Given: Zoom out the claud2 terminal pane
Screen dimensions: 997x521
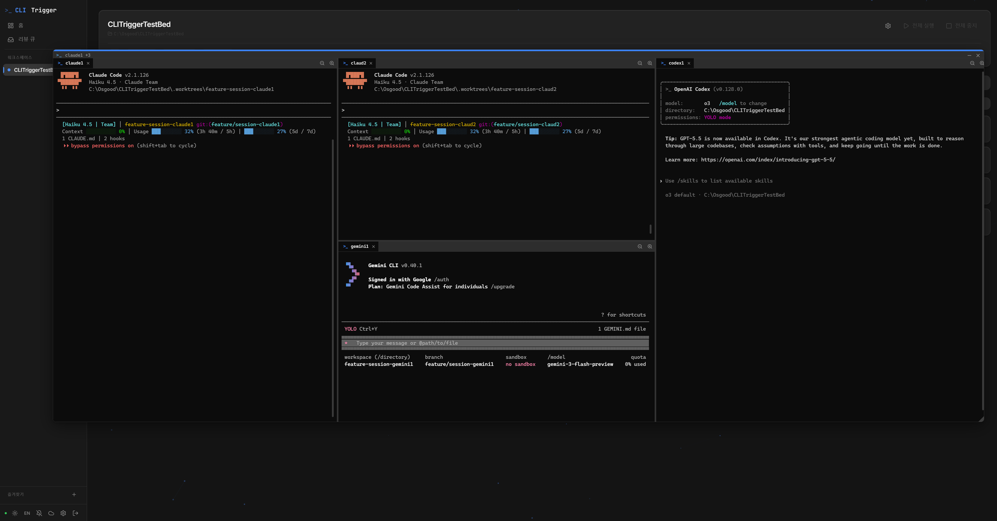Looking at the screenshot, I should (640, 63).
